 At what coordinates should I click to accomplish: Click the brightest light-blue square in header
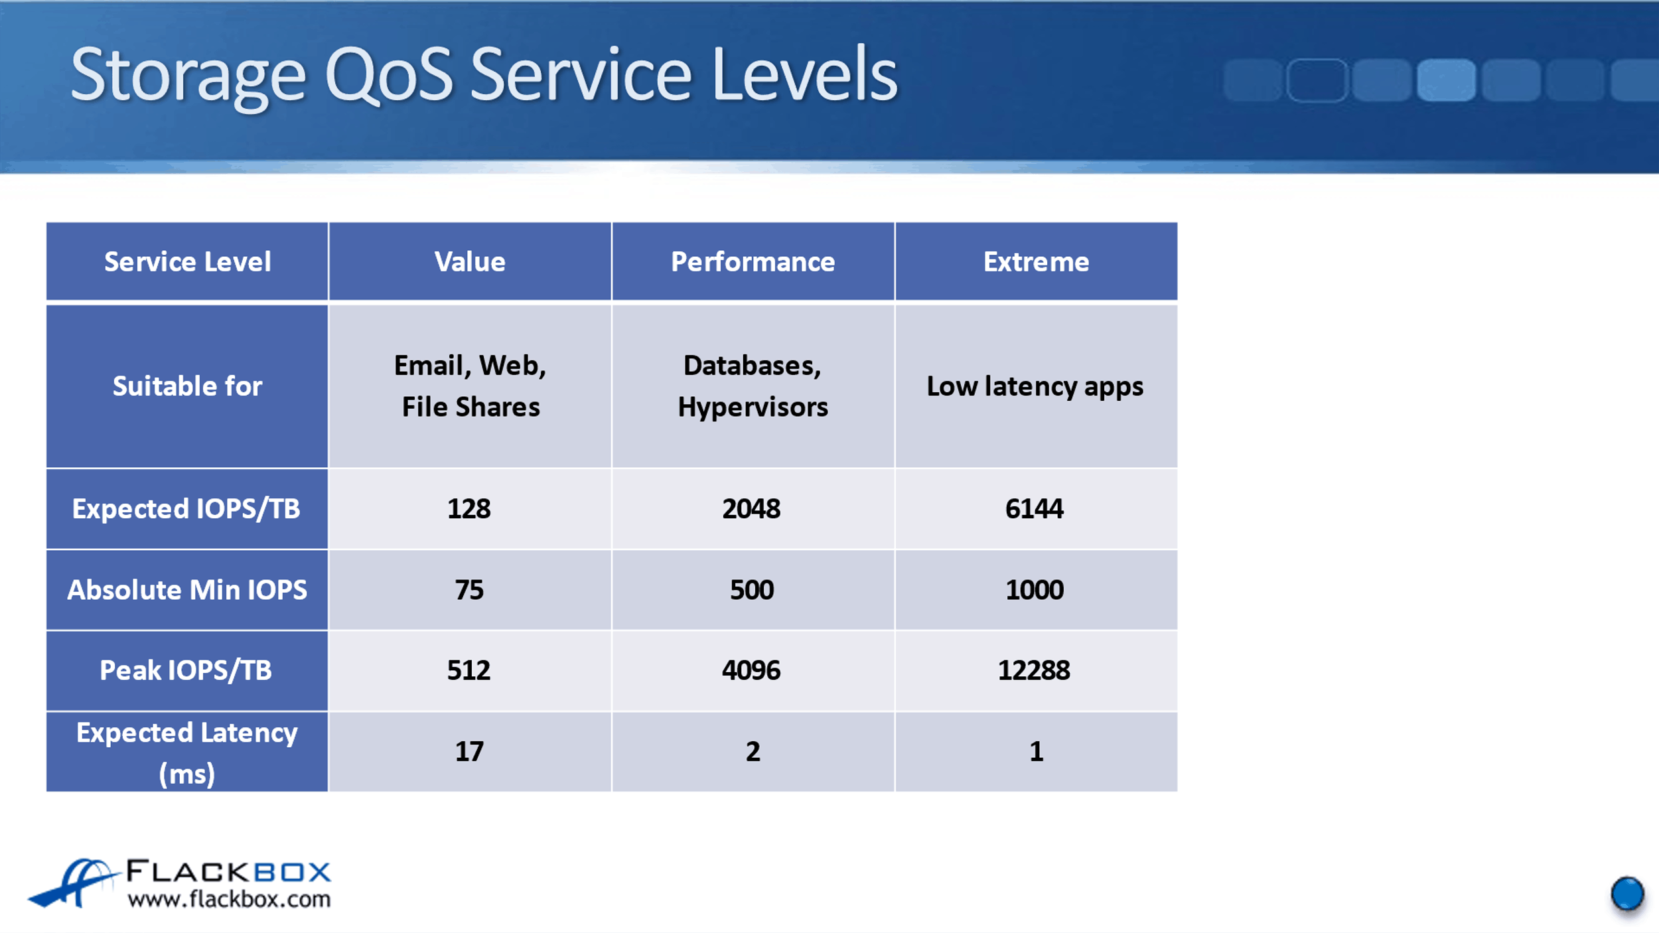pos(1445,80)
